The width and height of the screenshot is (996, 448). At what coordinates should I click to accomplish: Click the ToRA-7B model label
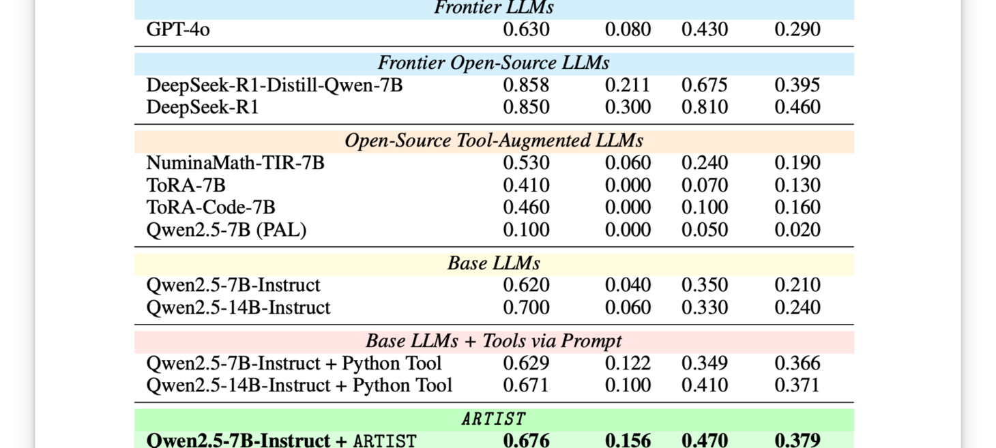[x=177, y=185]
